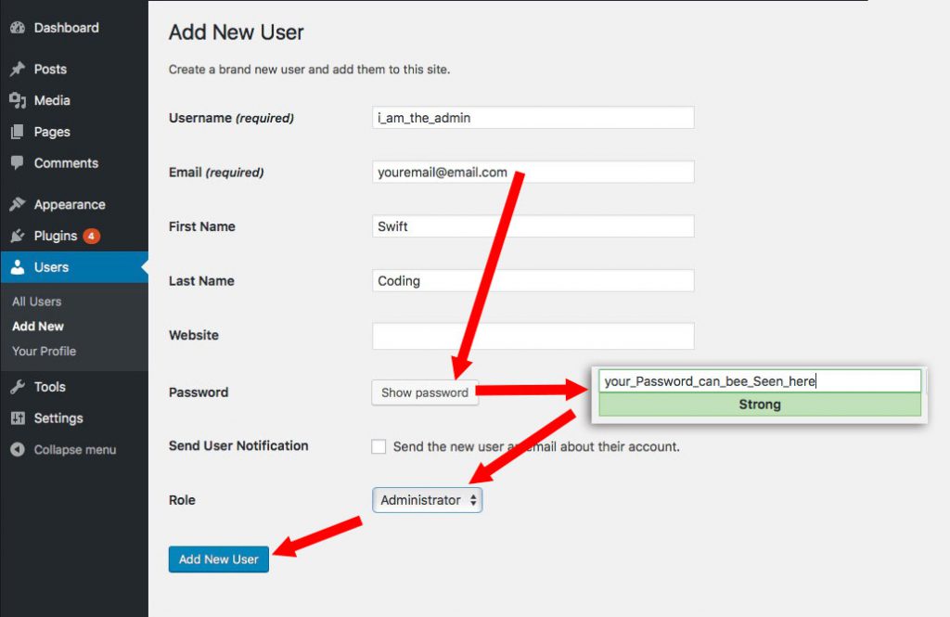Click into the empty Website field

pyautogui.click(x=533, y=336)
